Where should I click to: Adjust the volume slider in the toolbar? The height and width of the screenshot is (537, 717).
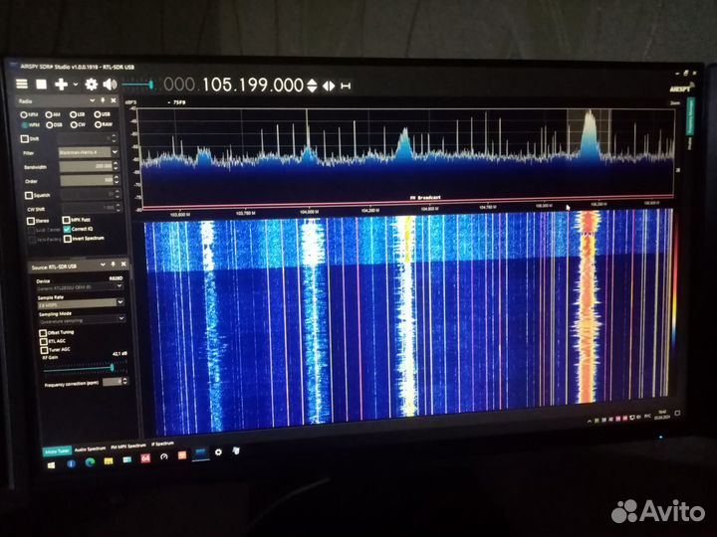pos(137,85)
